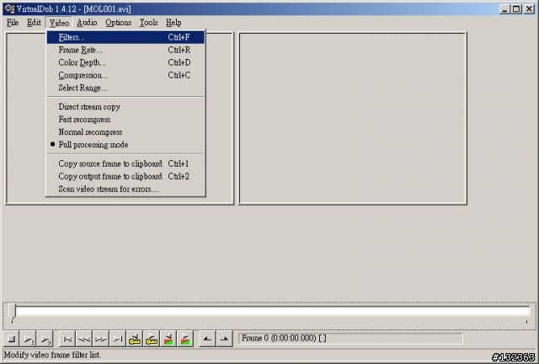Image resolution: width=539 pixels, height=364 pixels.
Task: Choose Copy source frame to clipboard
Action: pyautogui.click(x=125, y=163)
